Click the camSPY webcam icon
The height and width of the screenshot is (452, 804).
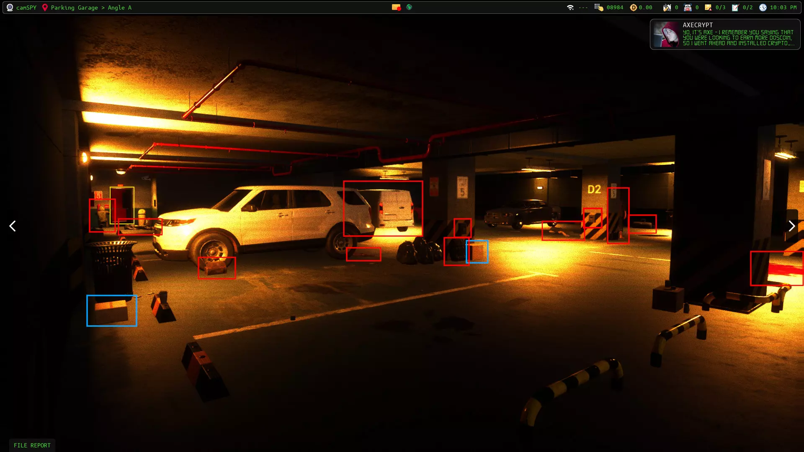pyautogui.click(x=10, y=8)
